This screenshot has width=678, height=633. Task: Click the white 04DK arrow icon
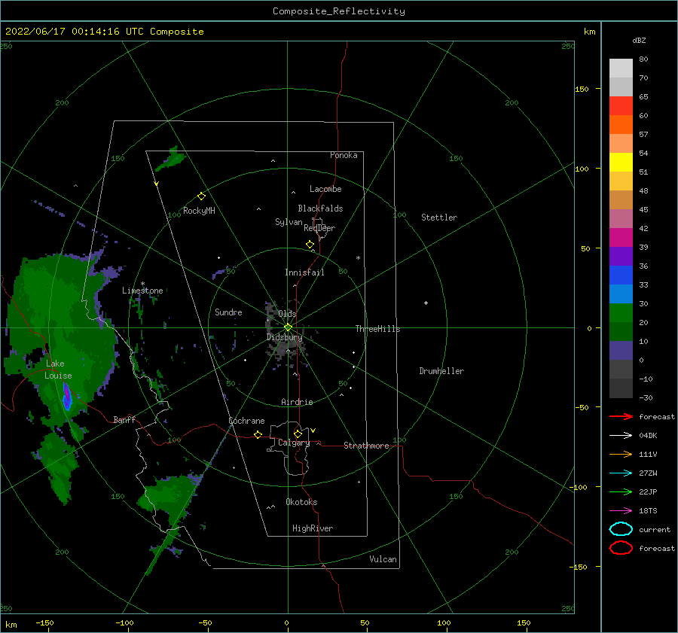pyautogui.click(x=621, y=436)
